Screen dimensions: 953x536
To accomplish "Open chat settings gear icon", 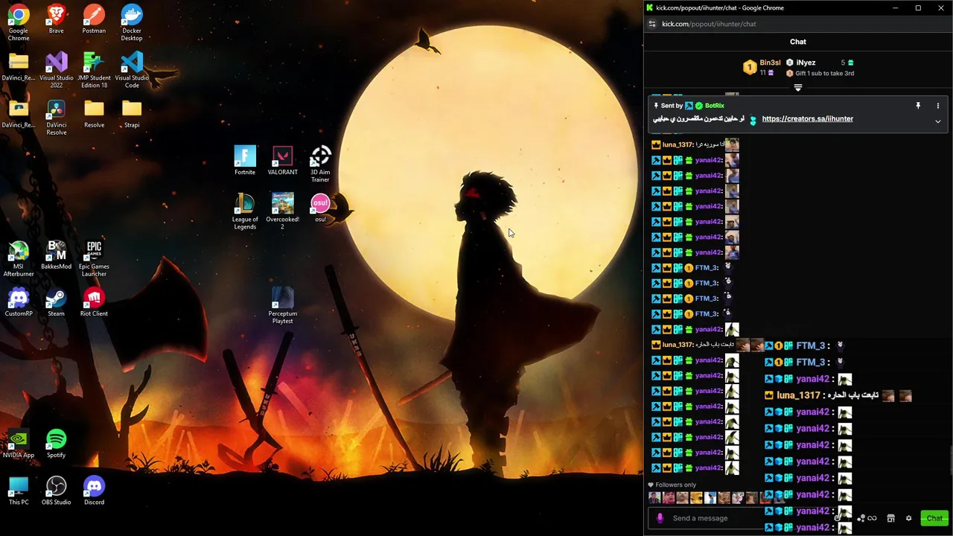I will tap(908, 518).
